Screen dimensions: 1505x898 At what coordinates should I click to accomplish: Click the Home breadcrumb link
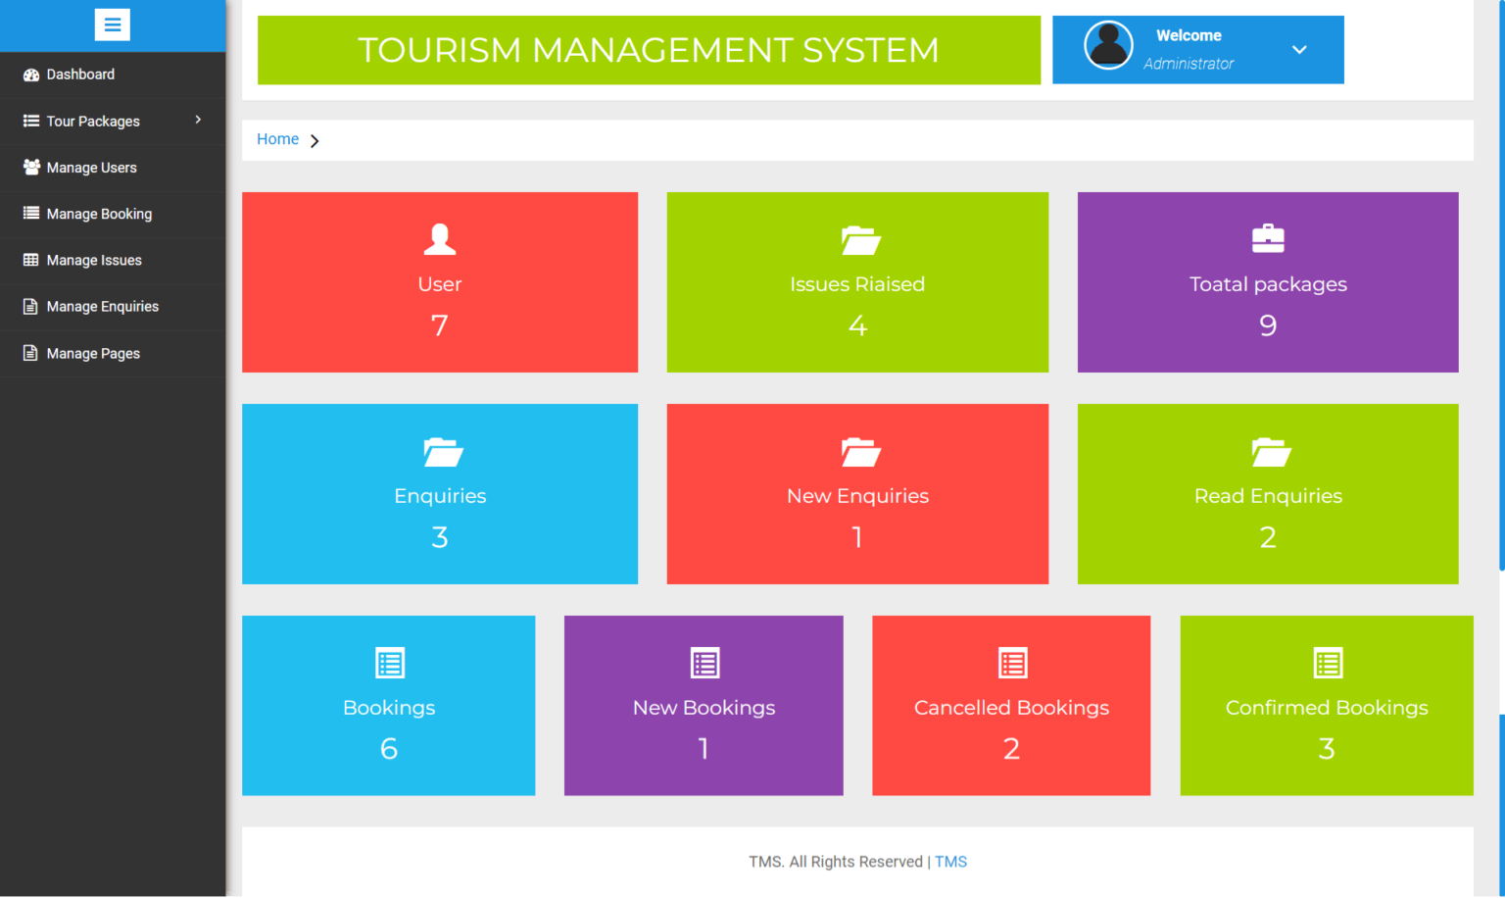[277, 139]
